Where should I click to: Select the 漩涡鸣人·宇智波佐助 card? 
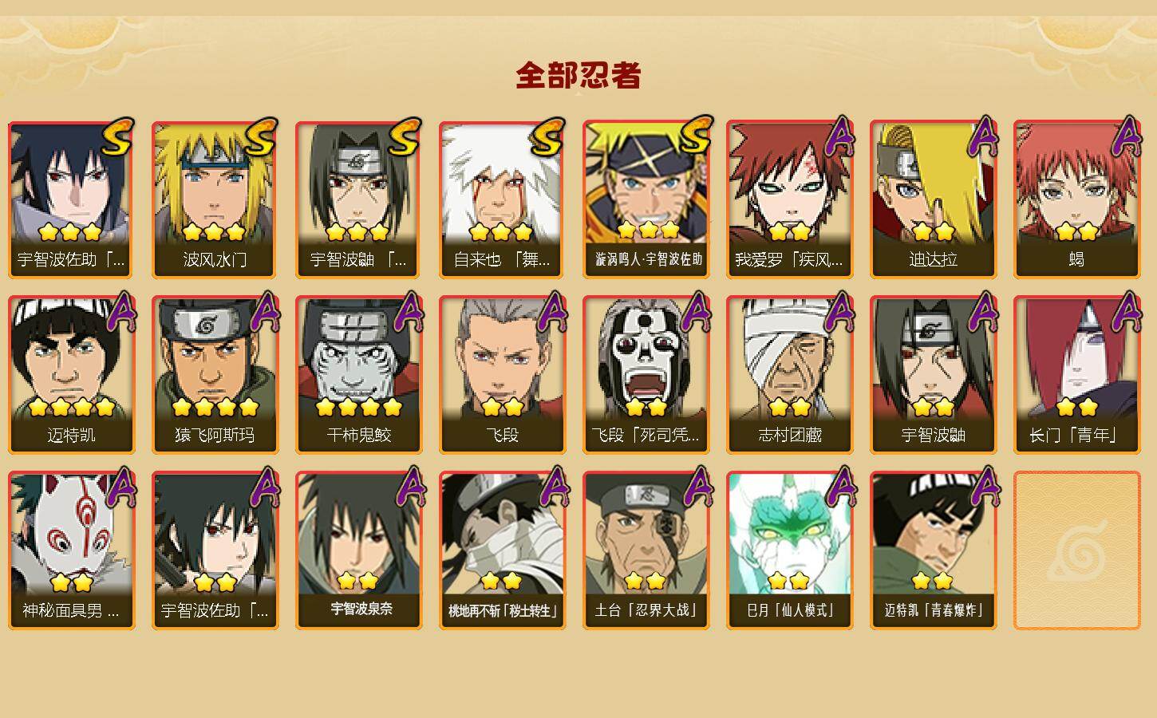646,199
